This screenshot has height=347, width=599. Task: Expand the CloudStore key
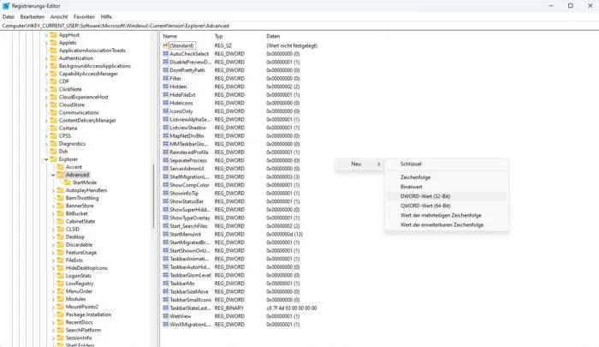[x=46, y=105]
